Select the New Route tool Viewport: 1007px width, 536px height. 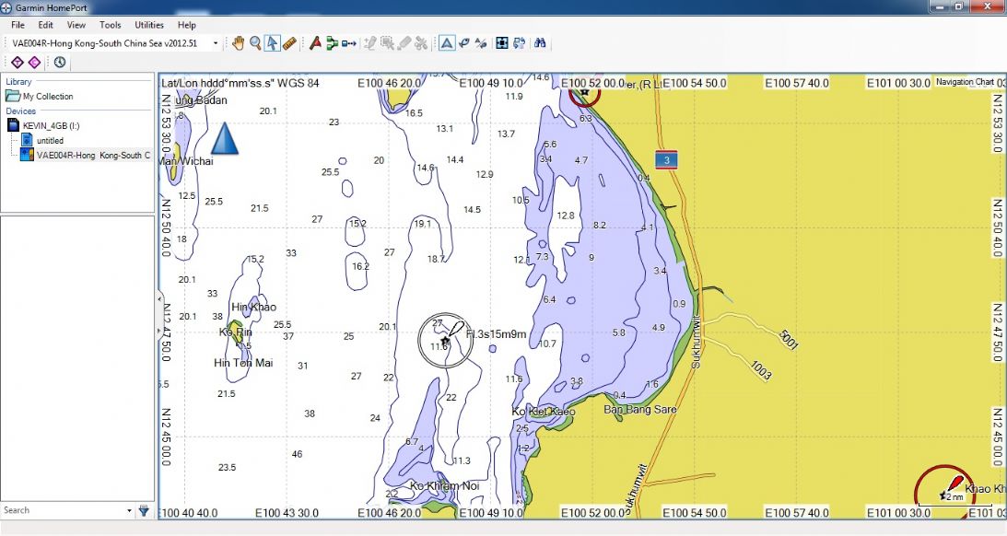click(x=332, y=43)
